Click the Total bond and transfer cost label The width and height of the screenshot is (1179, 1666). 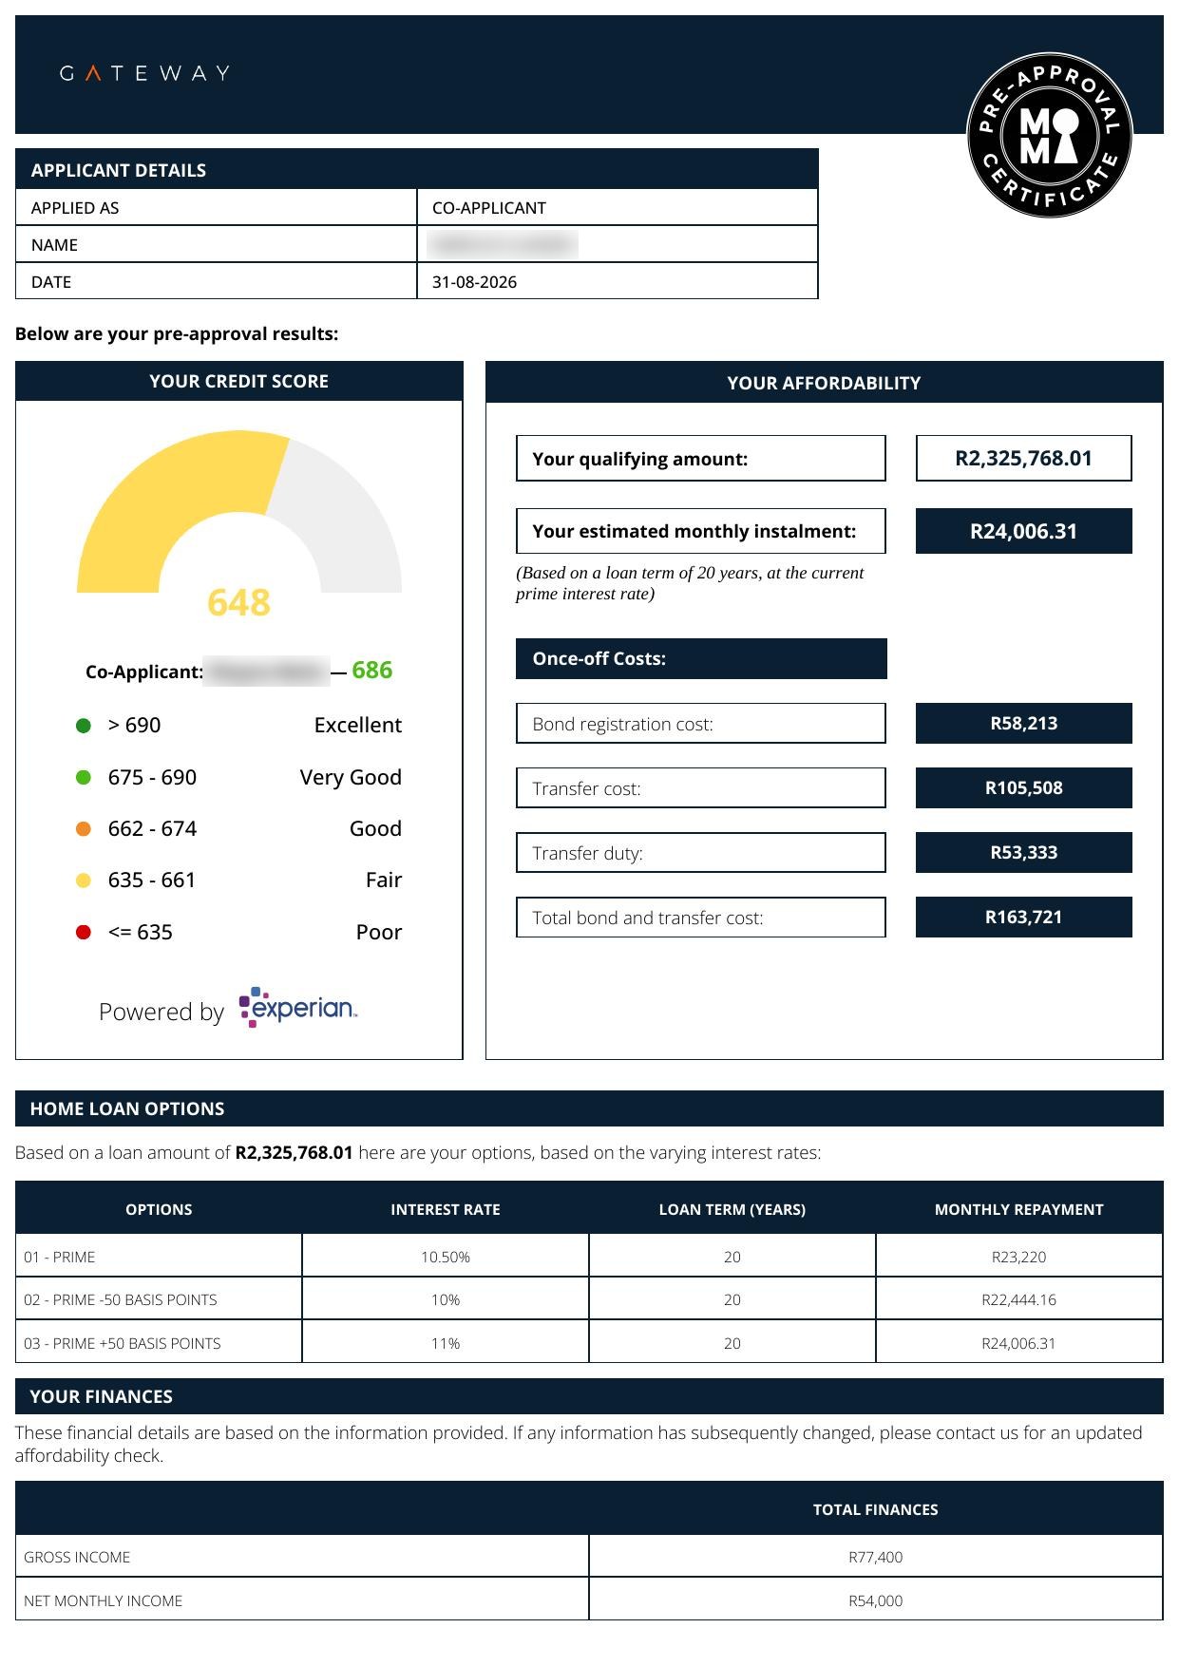[x=701, y=918]
